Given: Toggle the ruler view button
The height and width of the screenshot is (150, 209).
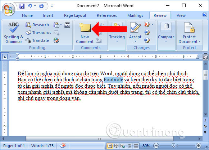Looking at the screenshot, I should pos(205,57).
